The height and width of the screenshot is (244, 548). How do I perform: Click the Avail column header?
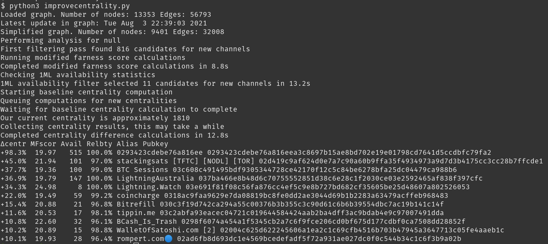click(72, 144)
